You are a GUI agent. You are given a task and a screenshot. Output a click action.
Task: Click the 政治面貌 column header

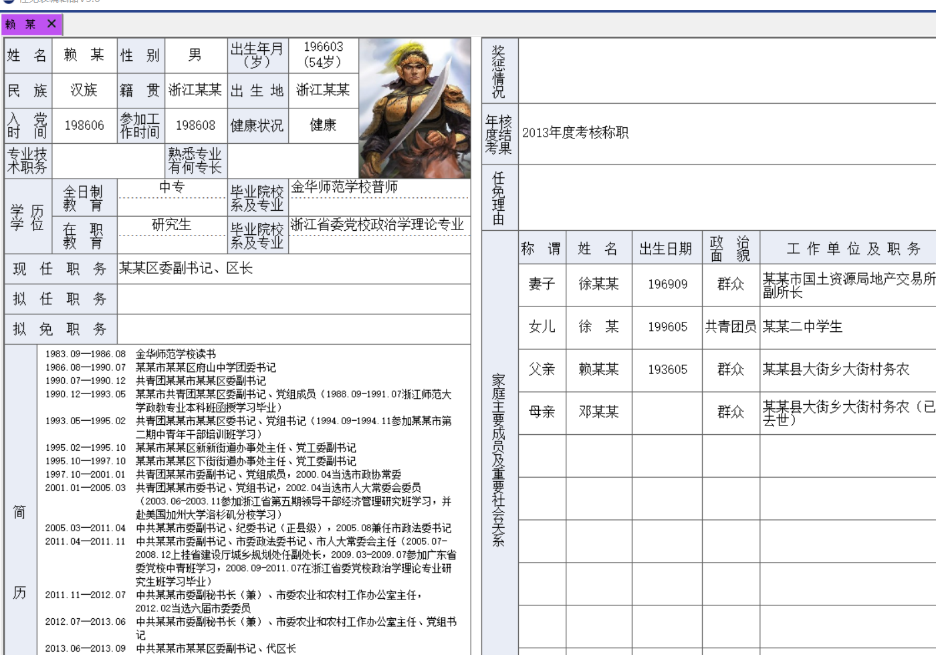pos(731,249)
